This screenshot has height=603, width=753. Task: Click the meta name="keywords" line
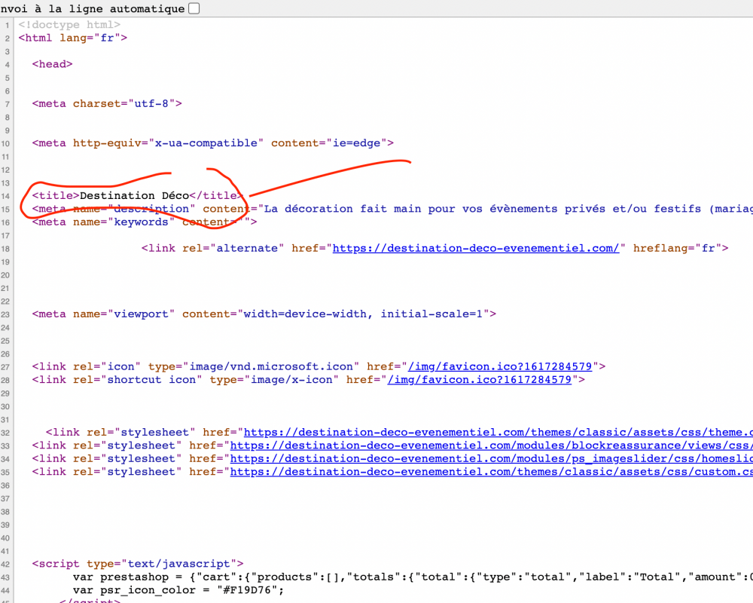(x=145, y=222)
